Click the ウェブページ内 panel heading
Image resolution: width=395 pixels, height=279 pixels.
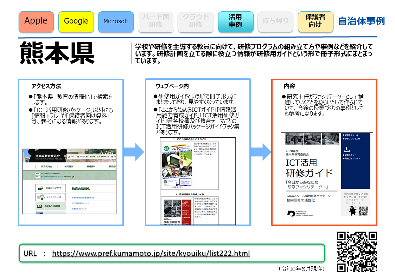click(x=172, y=86)
